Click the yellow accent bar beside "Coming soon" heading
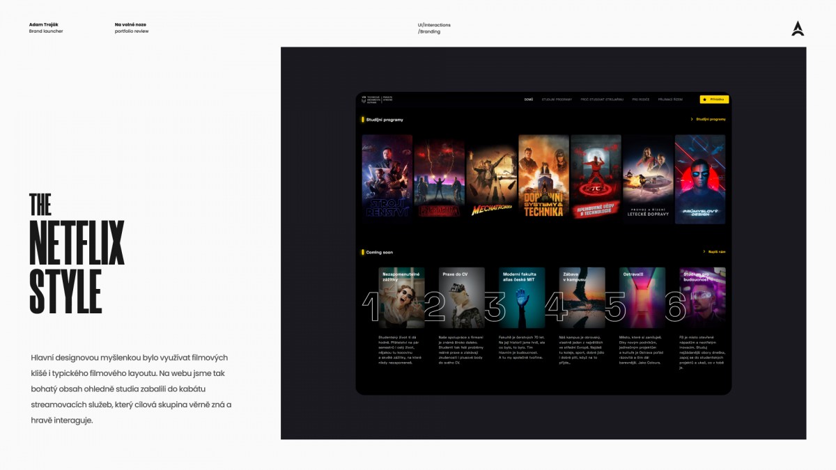Viewport: 836px width, 470px height. pos(364,252)
